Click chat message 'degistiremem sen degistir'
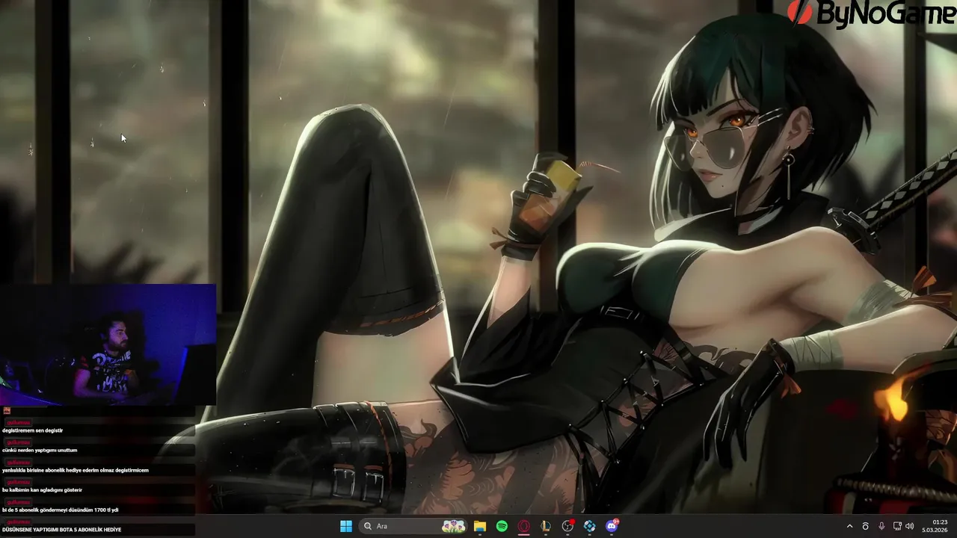The height and width of the screenshot is (538, 957). (33, 430)
